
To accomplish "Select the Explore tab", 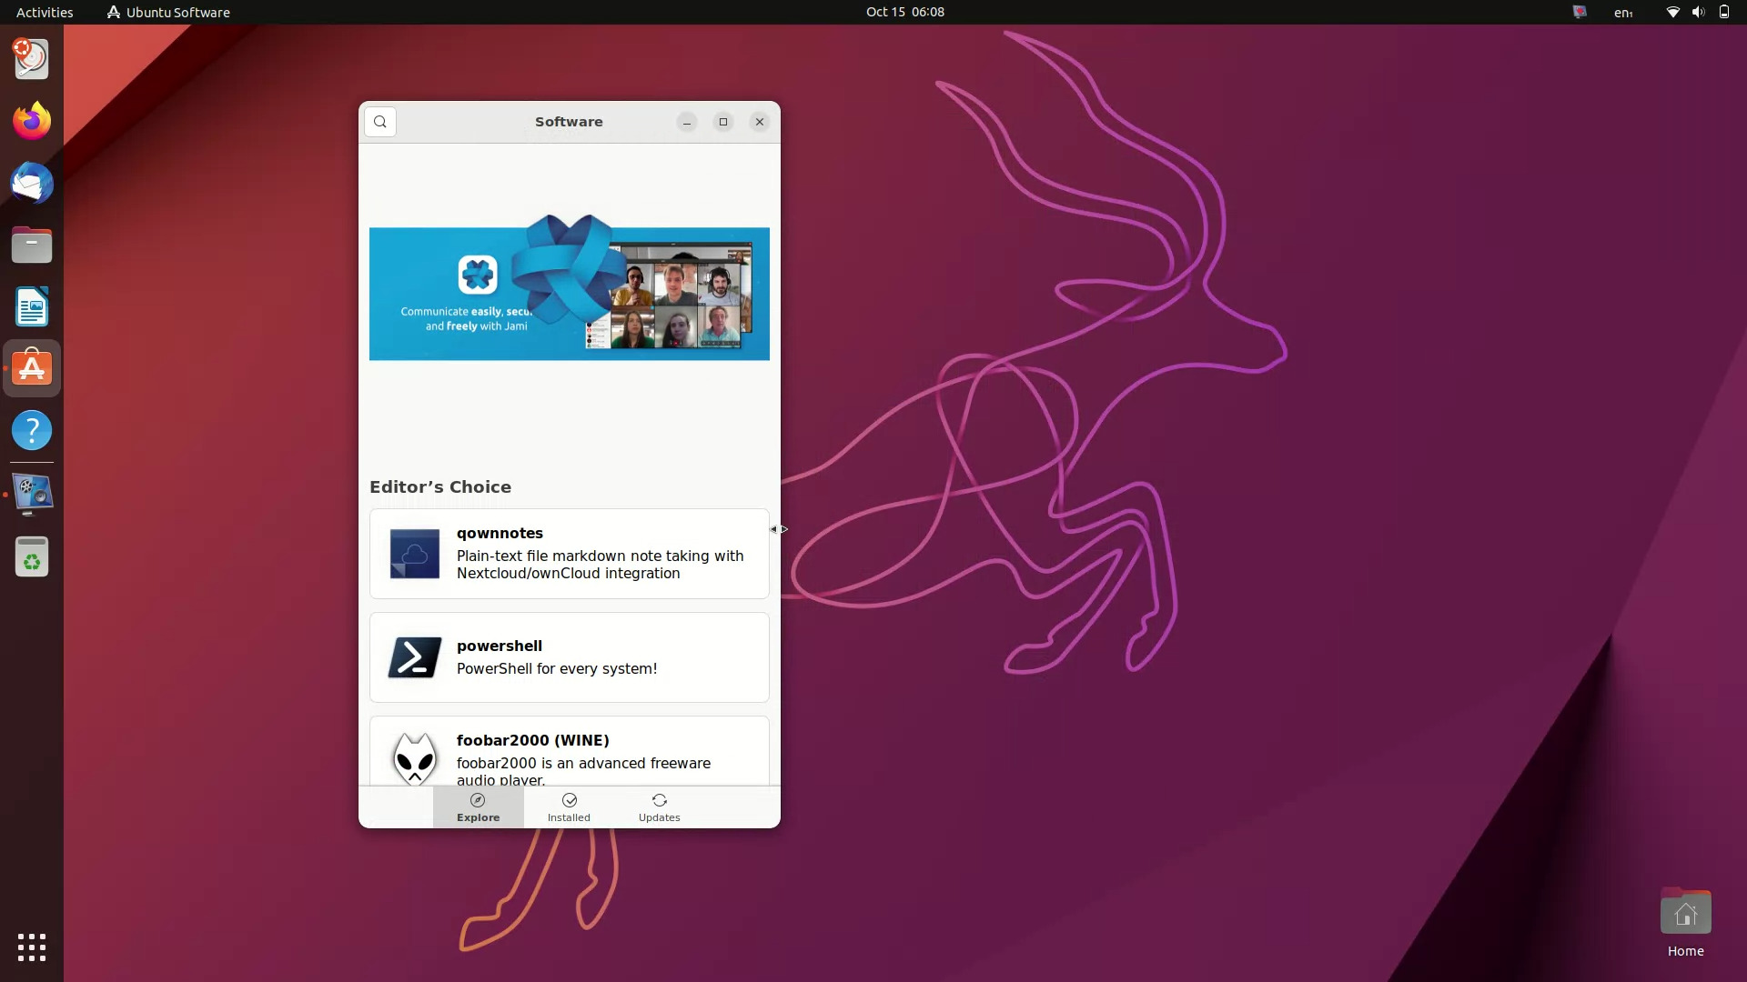I will (479, 807).
